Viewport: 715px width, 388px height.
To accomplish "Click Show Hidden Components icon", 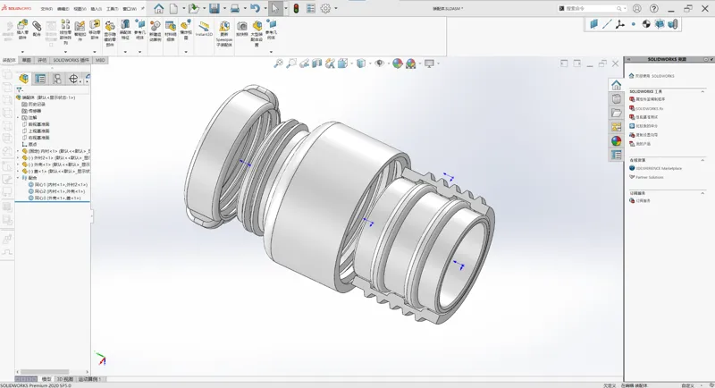I will (110, 33).
